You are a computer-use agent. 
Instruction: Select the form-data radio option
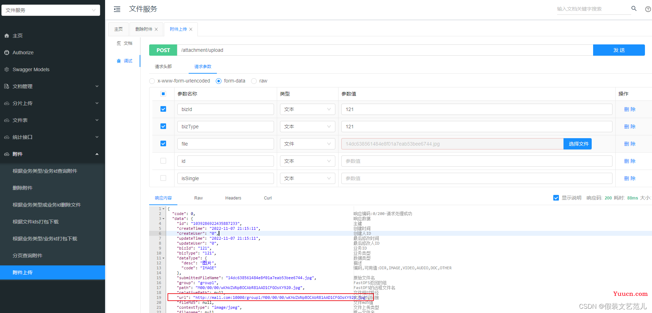pyautogui.click(x=219, y=81)
